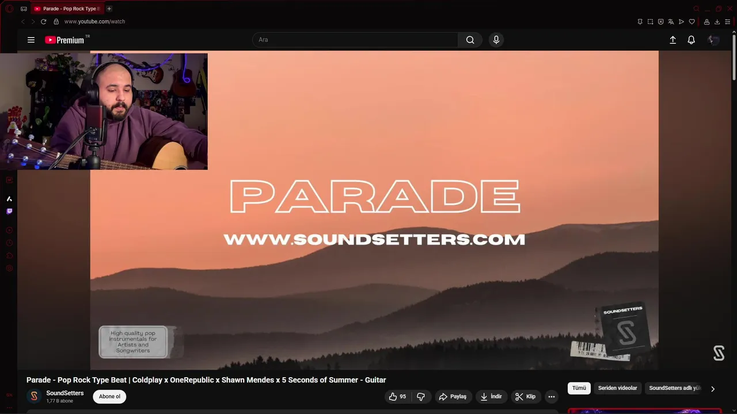The height and width of the screenshot is (414, 737).
Task: Show next filter chips with right arrow
Action: click(x=713, y=389)
